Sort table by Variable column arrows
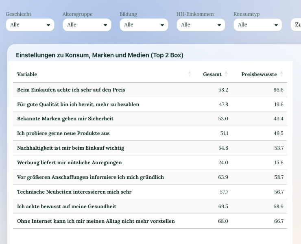Screen dimensions: 301x244 (190, 74)
